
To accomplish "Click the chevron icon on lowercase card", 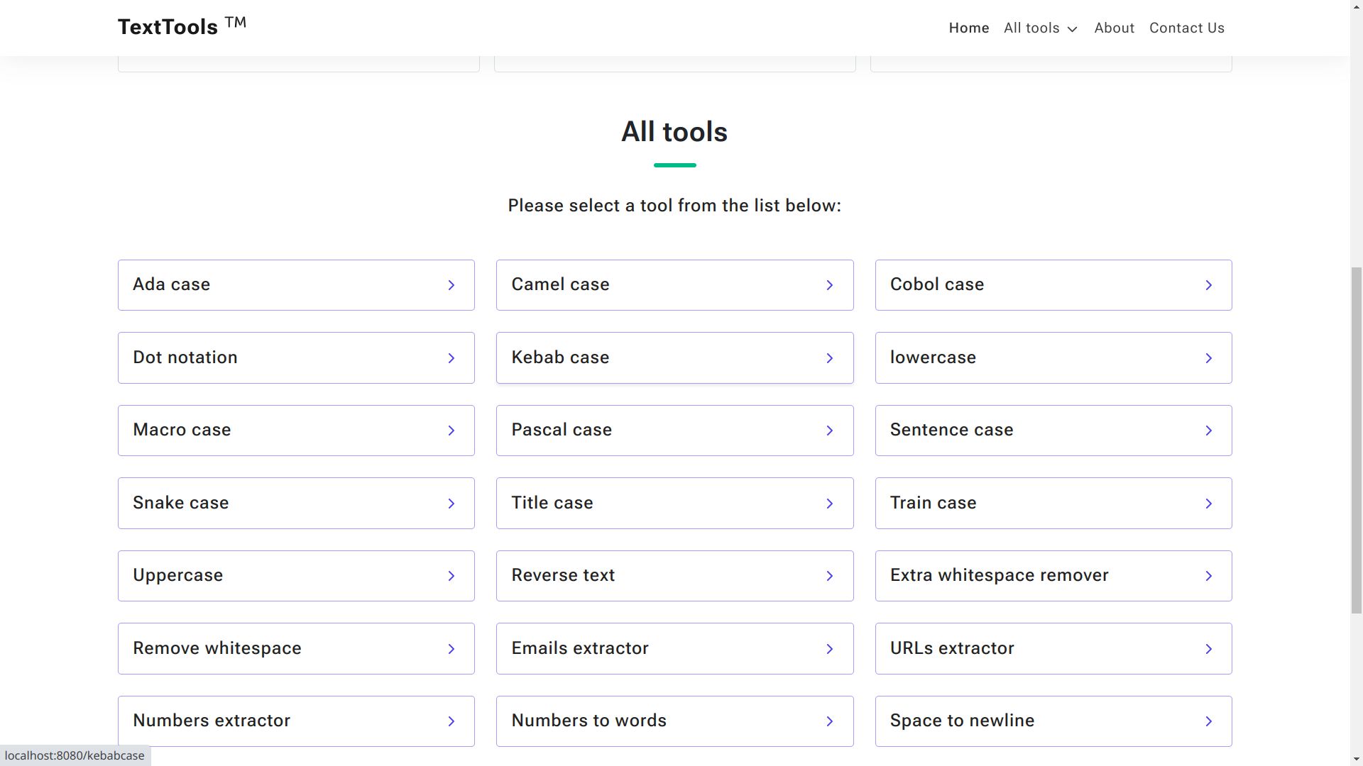I will (x=1208, y=358).
